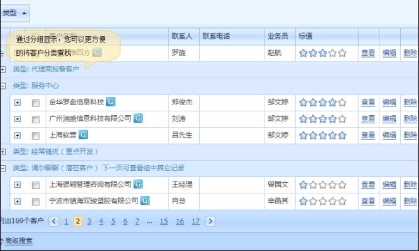This screenshot has width=419, height=251.
Task: Sort by 联系人 column header
Action: 184,36
